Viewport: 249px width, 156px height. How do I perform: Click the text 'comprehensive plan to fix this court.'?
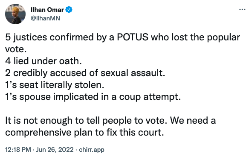pyautogui.click(x=84, y=133)
